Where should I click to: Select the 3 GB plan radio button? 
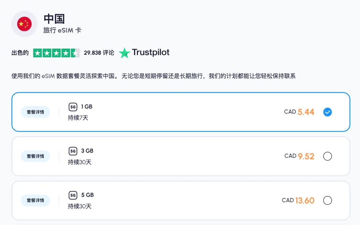(327, 156)
